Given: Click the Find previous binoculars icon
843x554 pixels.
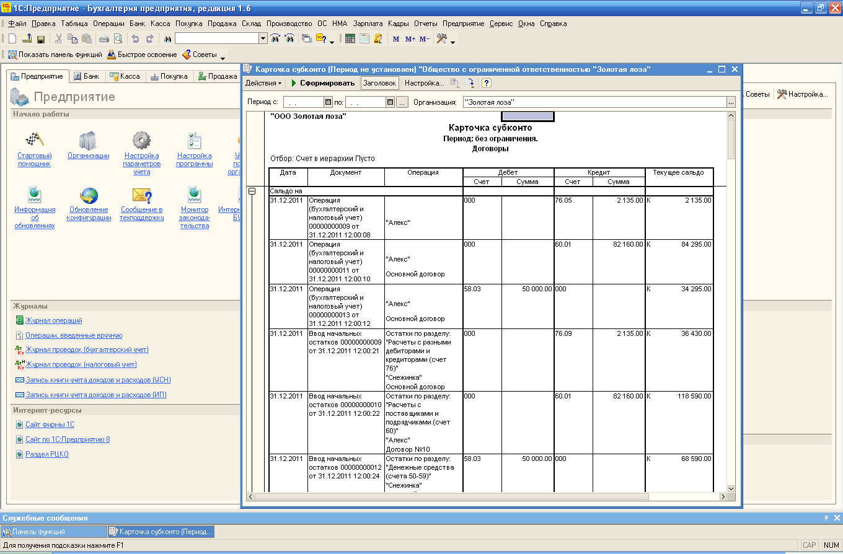Looking at the screenshot, I should tap(289, 38).
